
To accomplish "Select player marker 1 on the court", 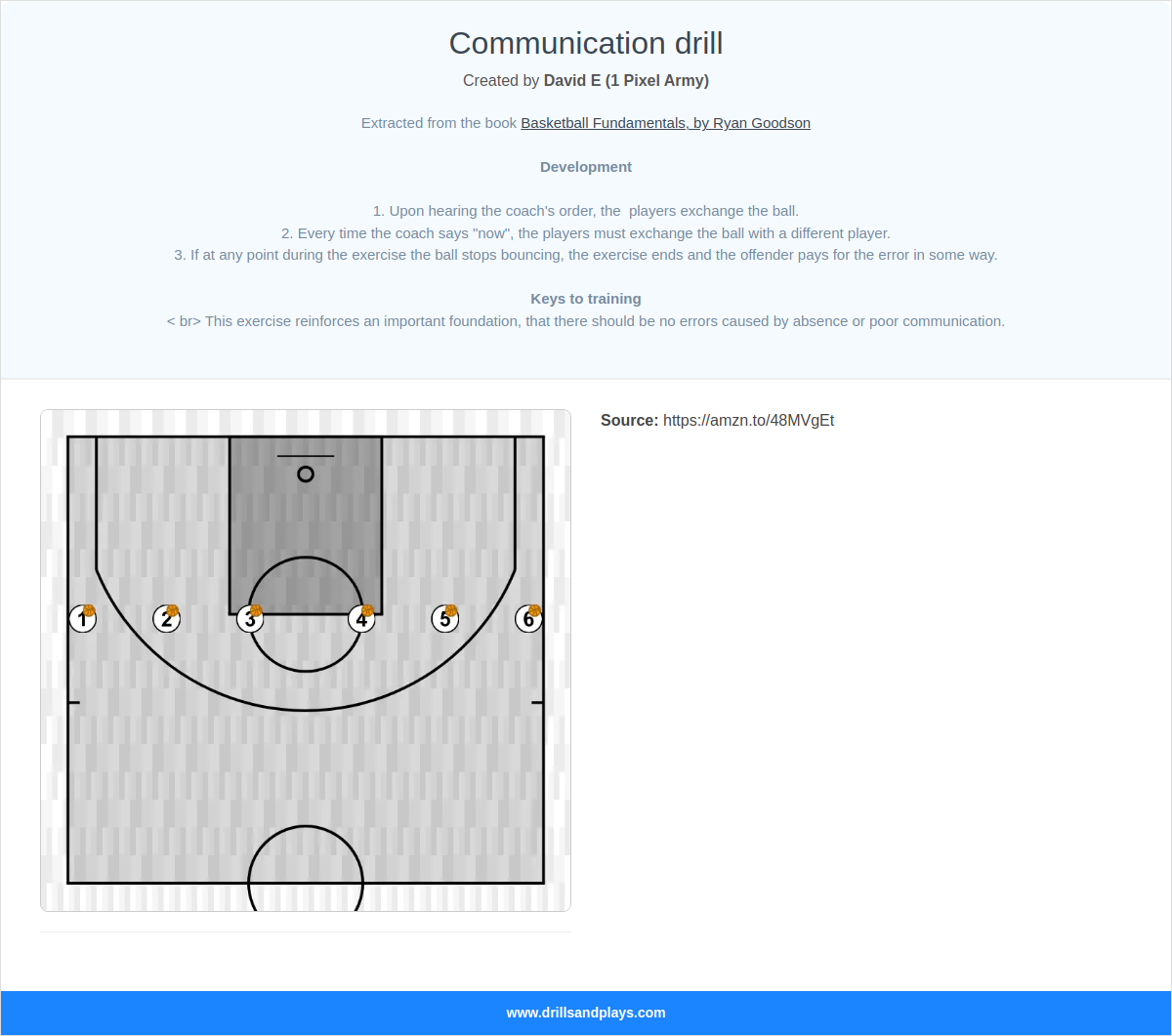I will click(x=83, y=618).
